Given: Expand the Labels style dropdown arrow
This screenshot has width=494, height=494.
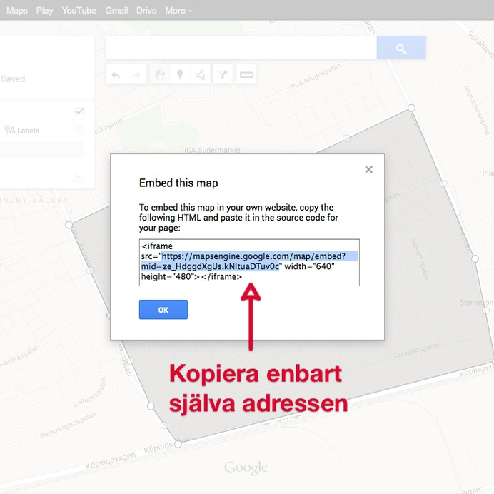Looking at the screenshot, I should (79, 129).
